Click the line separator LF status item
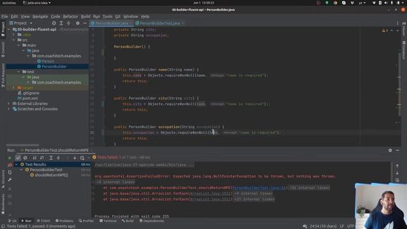This screenshot has height=229, width=407. point(342,226)
